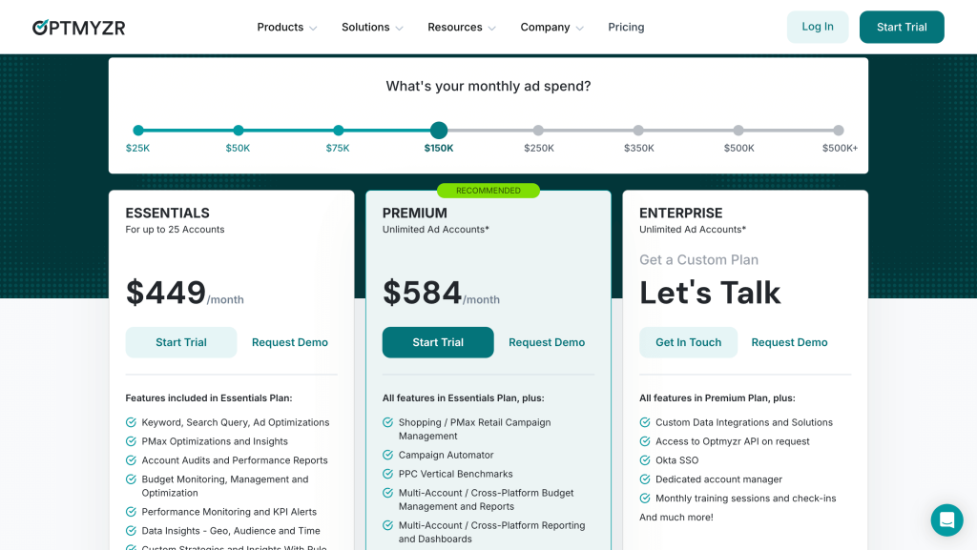This screenshot has width=977, height=550.
Task: Click the checkmark beside Dedicated account manager
Action: pyautogui.click(x=644, y=479)
